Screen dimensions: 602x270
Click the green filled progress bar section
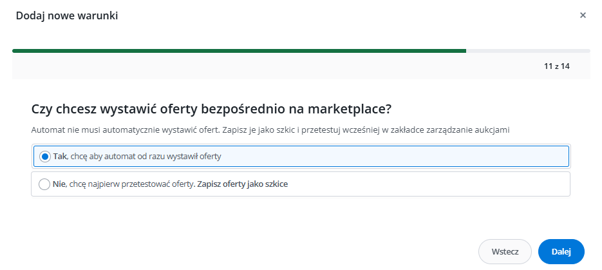pos(238,50)
